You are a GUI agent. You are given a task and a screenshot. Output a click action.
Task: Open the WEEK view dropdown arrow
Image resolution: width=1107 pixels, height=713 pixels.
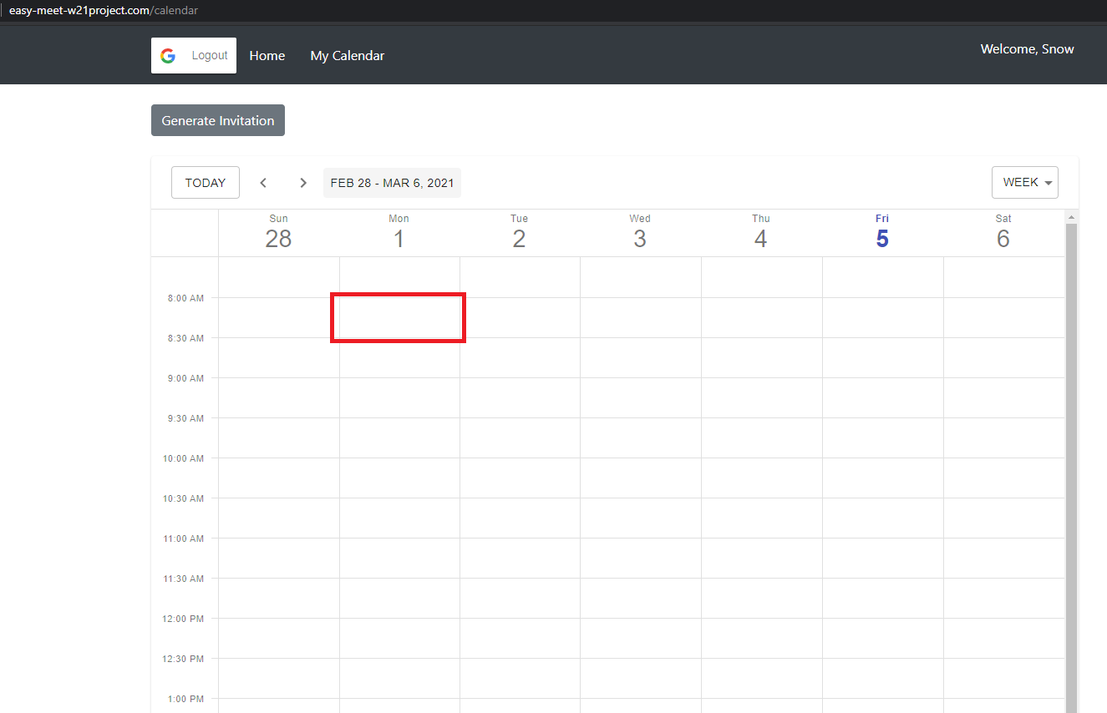[x=1049, y=182]
